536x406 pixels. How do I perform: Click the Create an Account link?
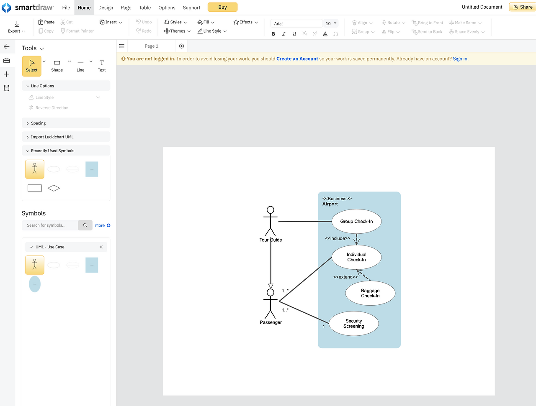click(x=297, y=59)
